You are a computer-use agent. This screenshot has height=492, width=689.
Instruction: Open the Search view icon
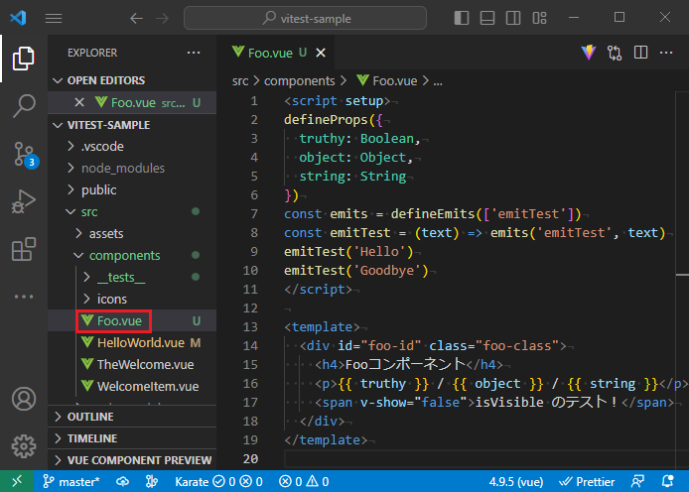23,106
